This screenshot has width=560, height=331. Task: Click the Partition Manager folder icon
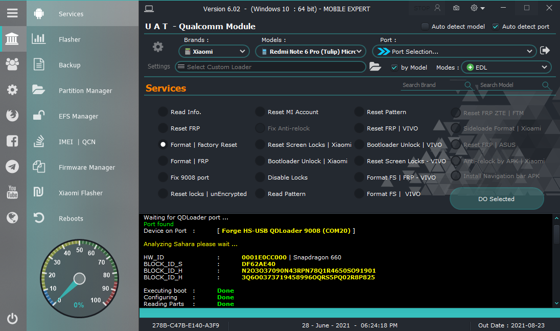click(38, 90)
